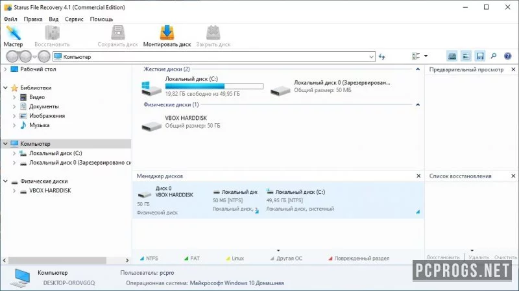Viewport: 519px width, 291px height.
Task: Toggle the recovery list panel icon
Action: tap(479, 56)
